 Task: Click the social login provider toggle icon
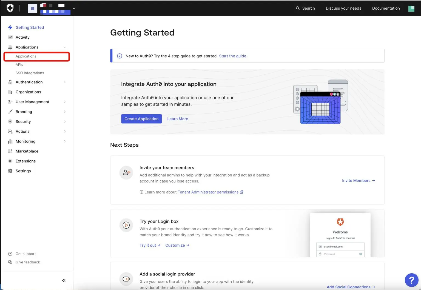126,279
